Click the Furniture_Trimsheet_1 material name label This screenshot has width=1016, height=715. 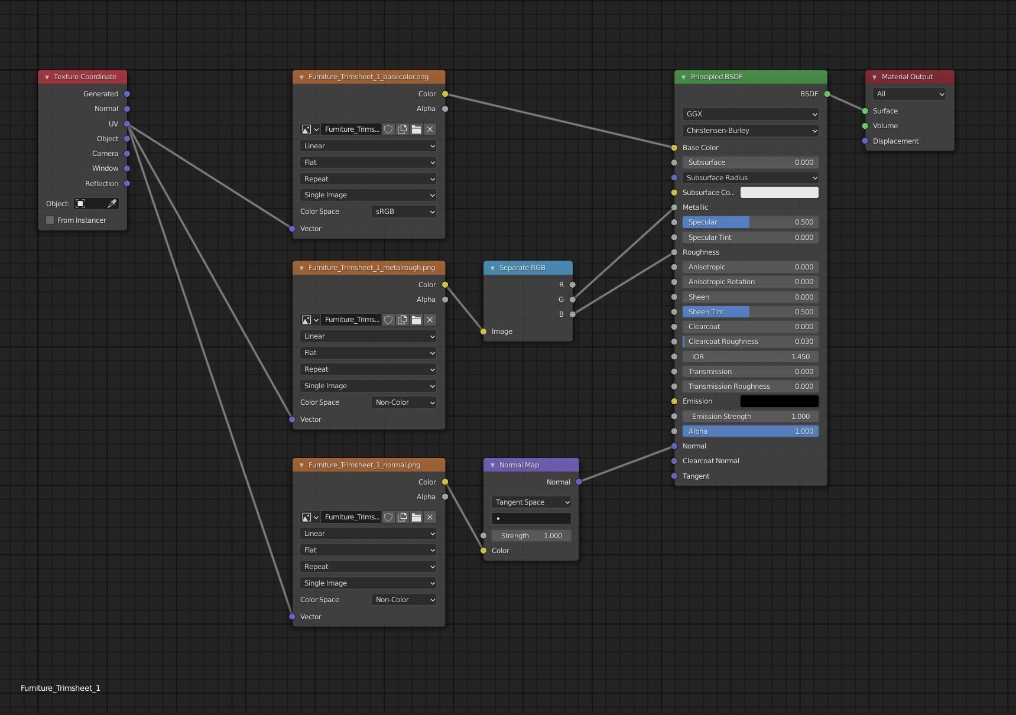tap(60, 688)
